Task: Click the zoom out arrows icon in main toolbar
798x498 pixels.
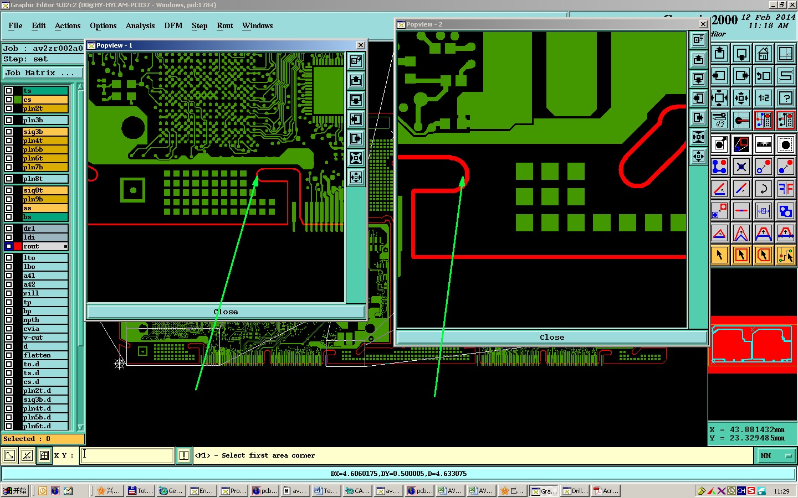Action: click(741, 98)
